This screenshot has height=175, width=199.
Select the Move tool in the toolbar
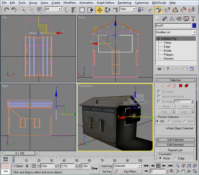pos(99,10)
